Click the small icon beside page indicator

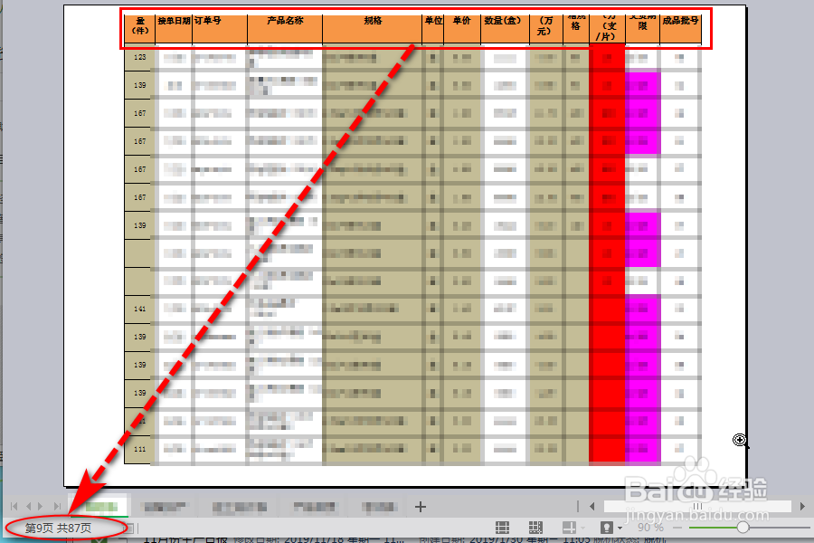[x=129, y=529]
